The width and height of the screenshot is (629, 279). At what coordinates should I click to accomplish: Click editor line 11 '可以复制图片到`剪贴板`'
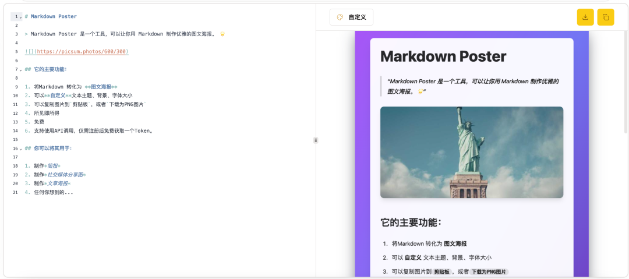coord(85,104)
